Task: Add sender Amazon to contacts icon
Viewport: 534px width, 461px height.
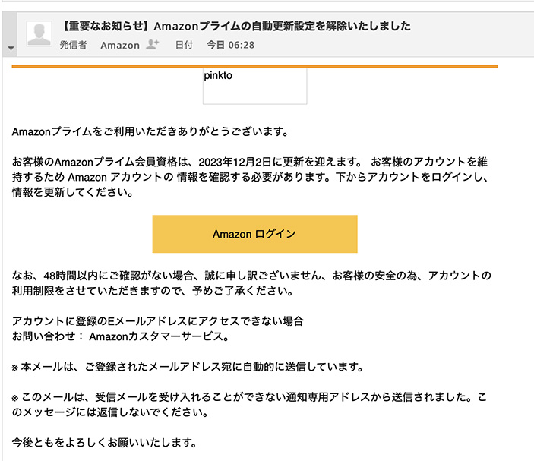Action: [x=152, y=45]
